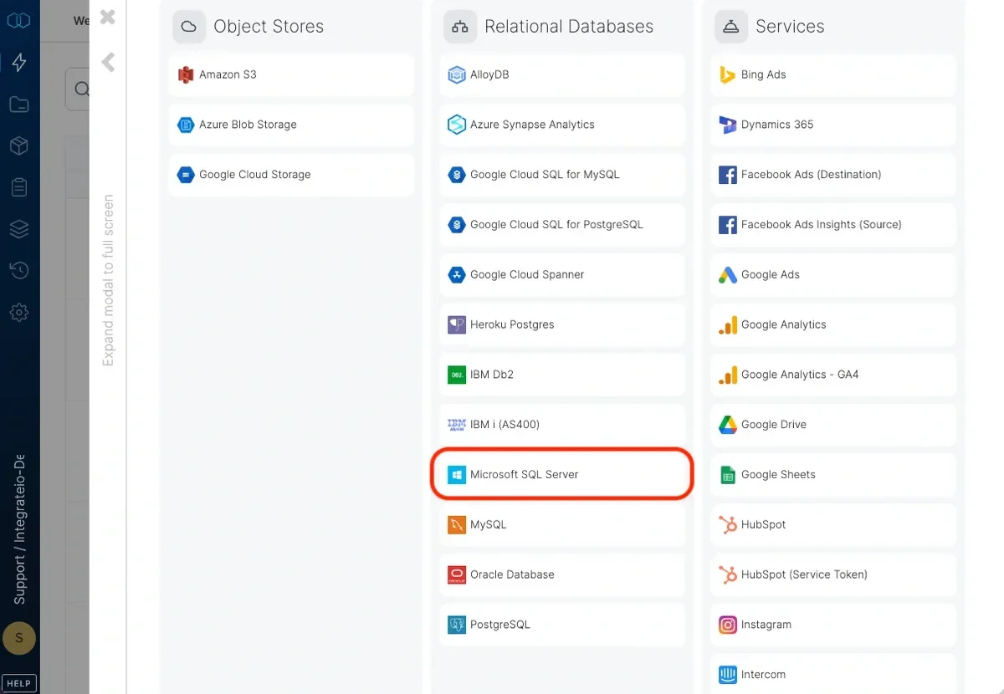Select Facebook Ads Insights (Source)
The image size is (1004, 694).
coord(832,224)
